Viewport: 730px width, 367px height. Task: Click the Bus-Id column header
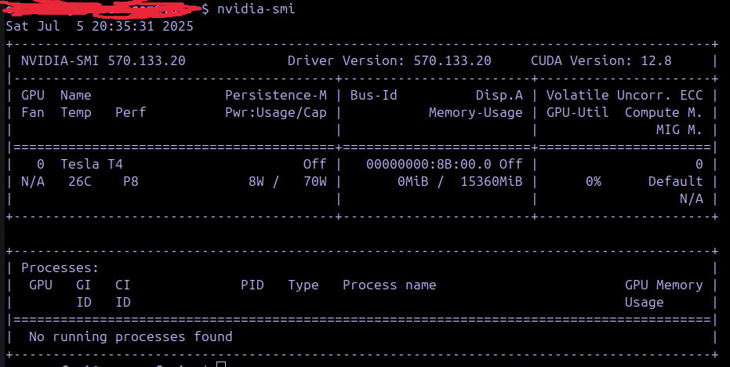click(373, 96)
